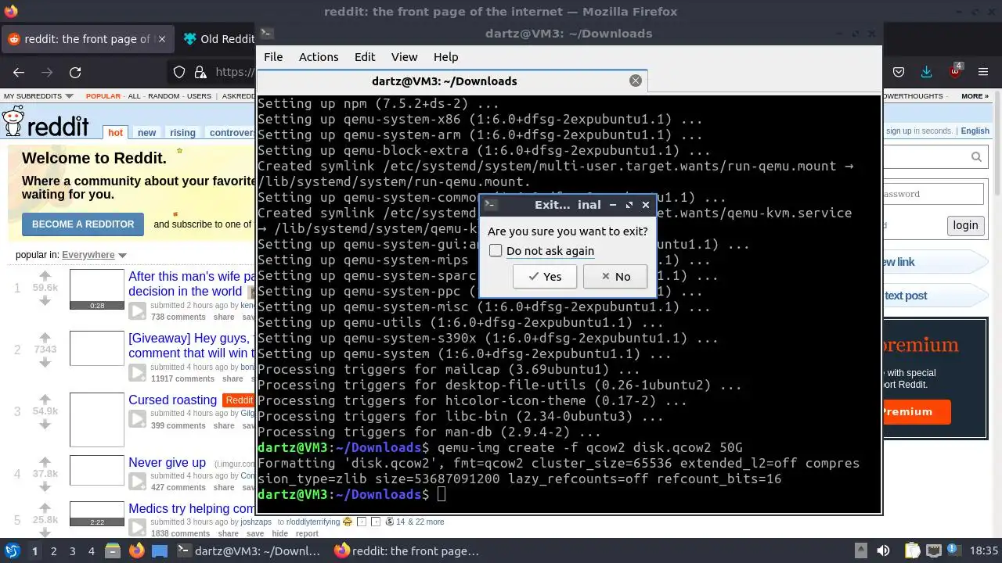Click the Firefox forward arrow
Viewport: 1002px width, 563px height.
tap(47, 72)
